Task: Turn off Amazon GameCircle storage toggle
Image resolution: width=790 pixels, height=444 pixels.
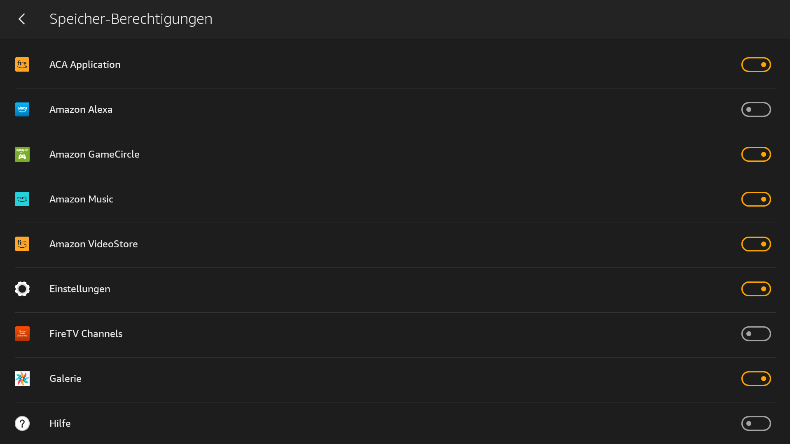Action: [756, 154]
